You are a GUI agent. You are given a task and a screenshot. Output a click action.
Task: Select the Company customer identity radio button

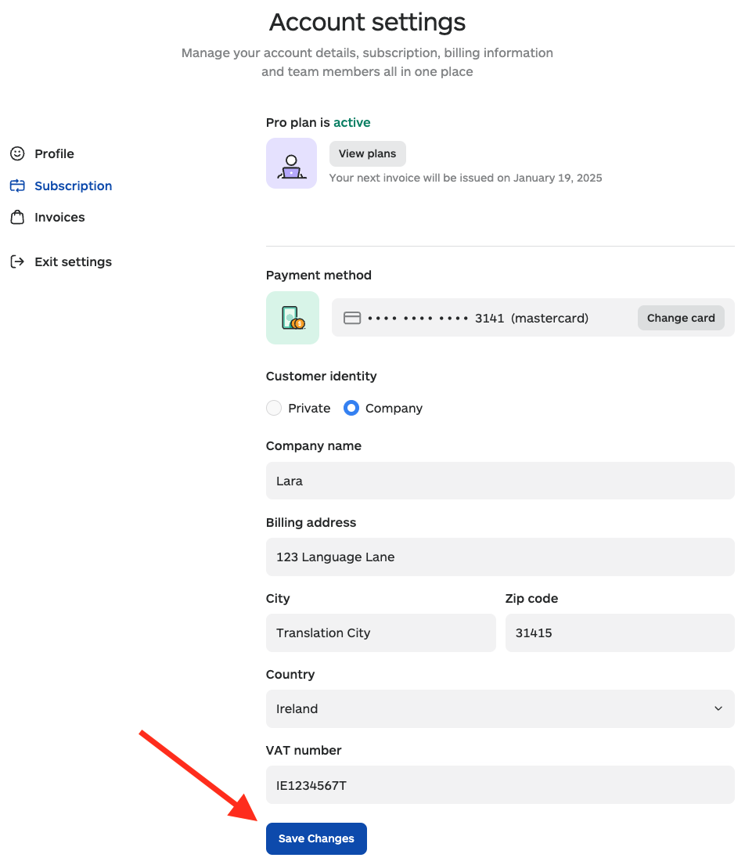[x=351, y=408]
